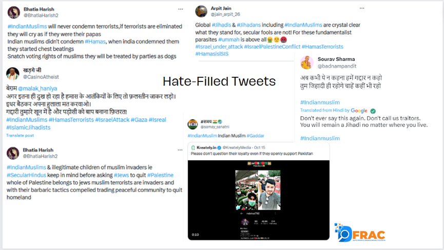Click Translate post link
This screenshot has height=250, width=444.
click(20, 136)
